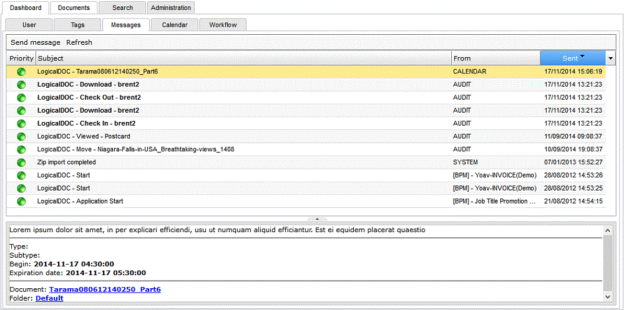Click sent date 28/08/2012 14:53:26
Image resolution: width=624 pixels, height=310 pixels.
point(573,176)
